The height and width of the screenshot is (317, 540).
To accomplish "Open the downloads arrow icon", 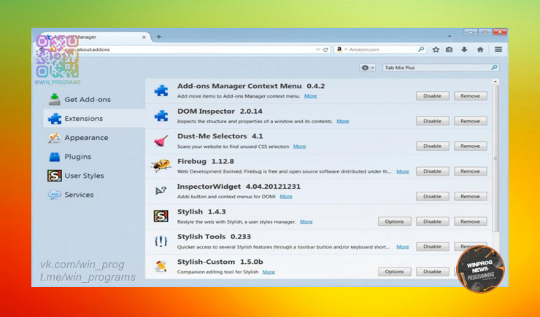I will (x=464, y=50).
